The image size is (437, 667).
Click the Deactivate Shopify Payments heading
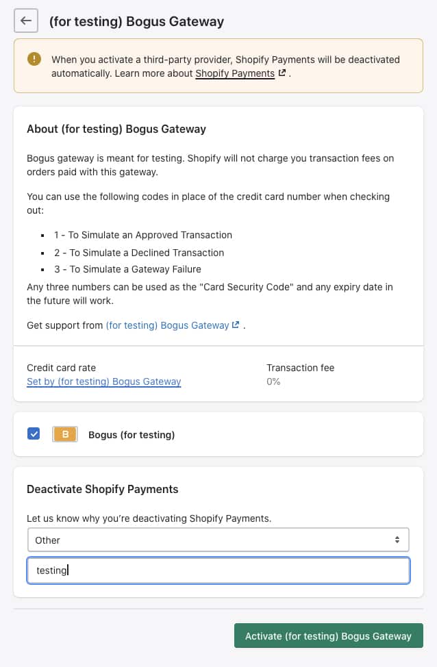pos(103,489)
